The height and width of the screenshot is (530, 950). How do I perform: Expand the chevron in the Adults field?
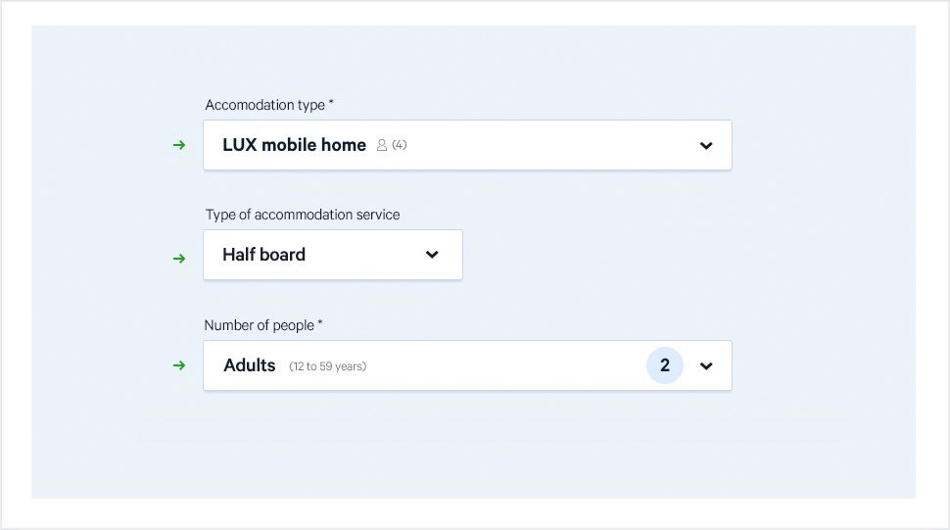[706, 366]
